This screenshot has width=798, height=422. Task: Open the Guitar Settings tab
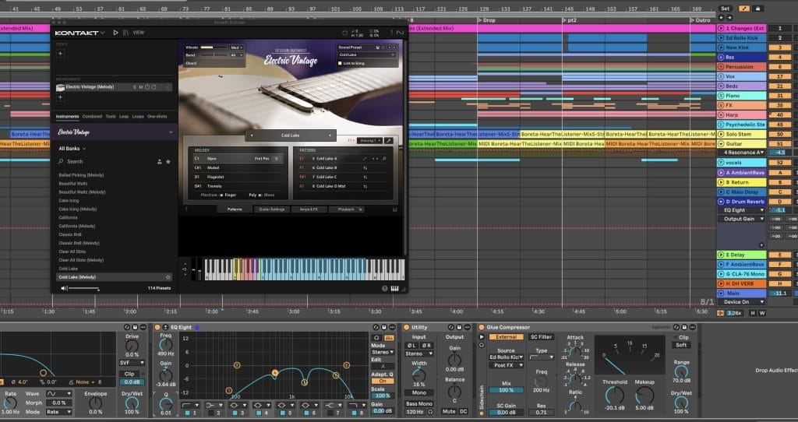273,209
